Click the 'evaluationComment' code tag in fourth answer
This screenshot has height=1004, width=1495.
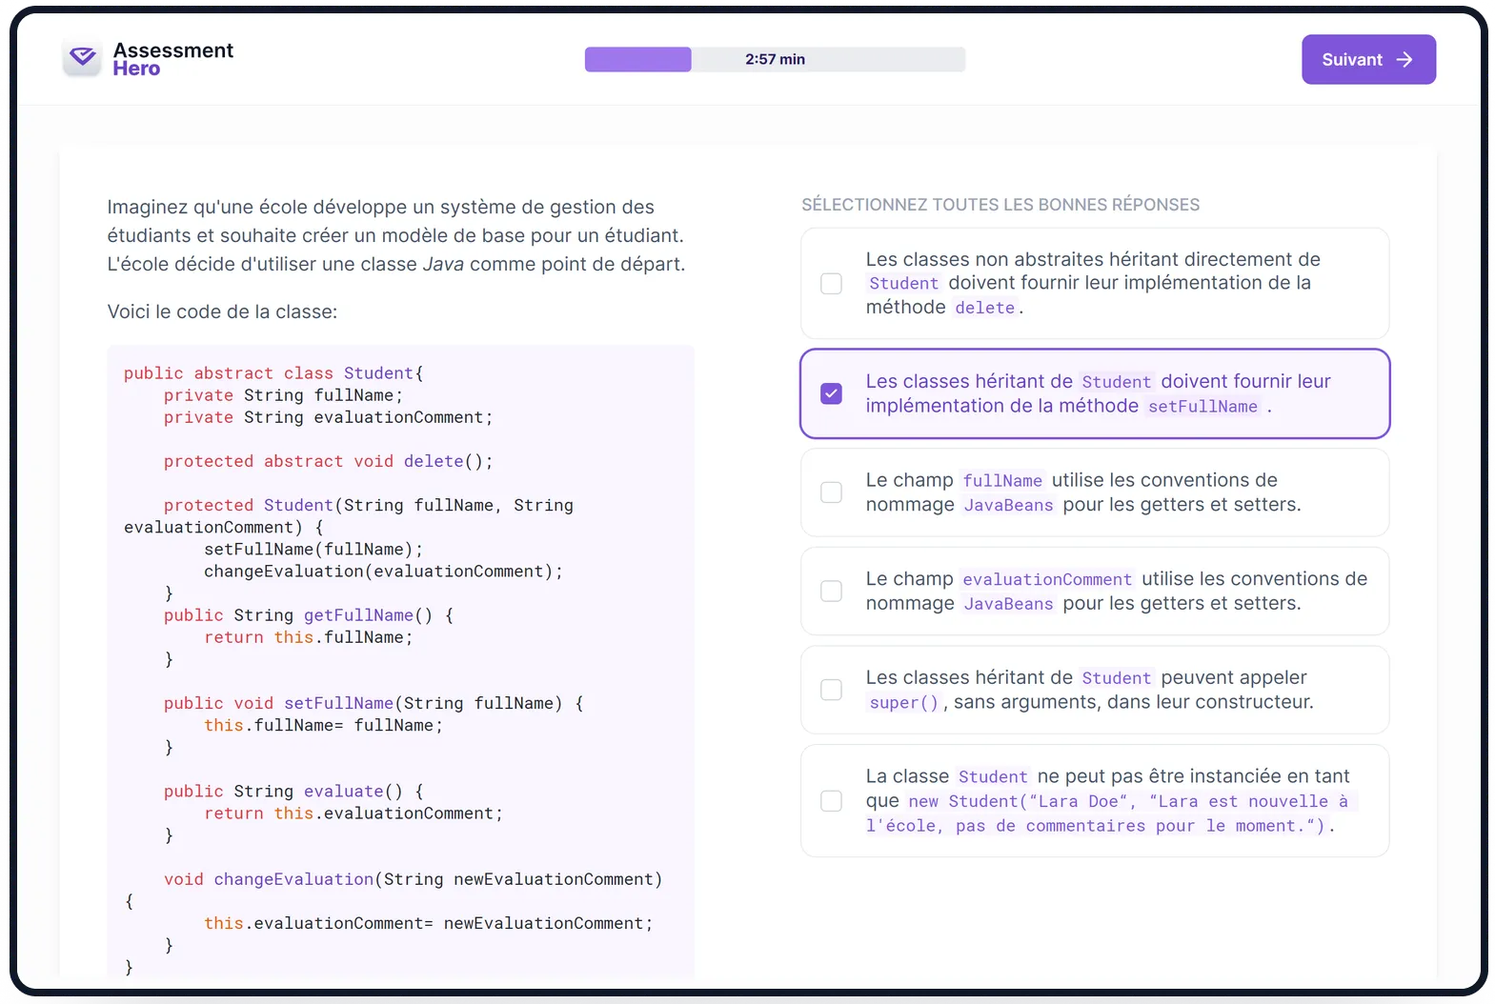[1046, 579]
